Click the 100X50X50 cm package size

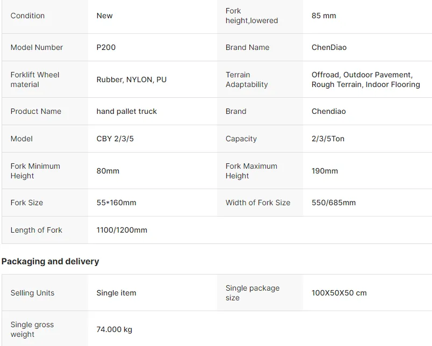click(339, 293)
